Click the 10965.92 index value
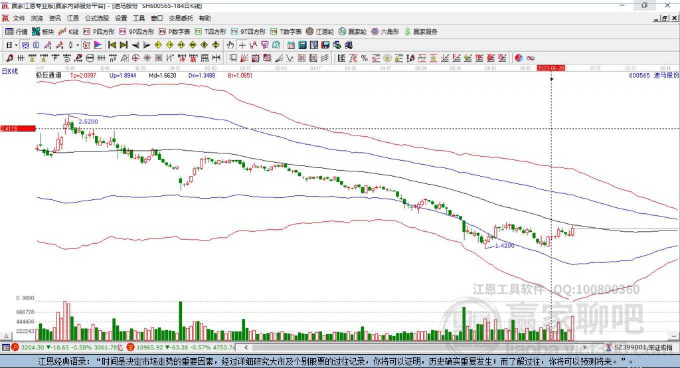 pos(151,347)
